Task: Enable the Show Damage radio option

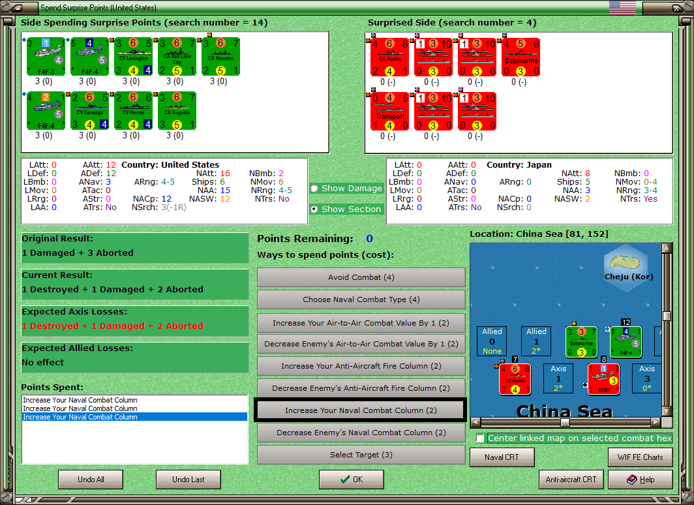Action: pos(314,188)
